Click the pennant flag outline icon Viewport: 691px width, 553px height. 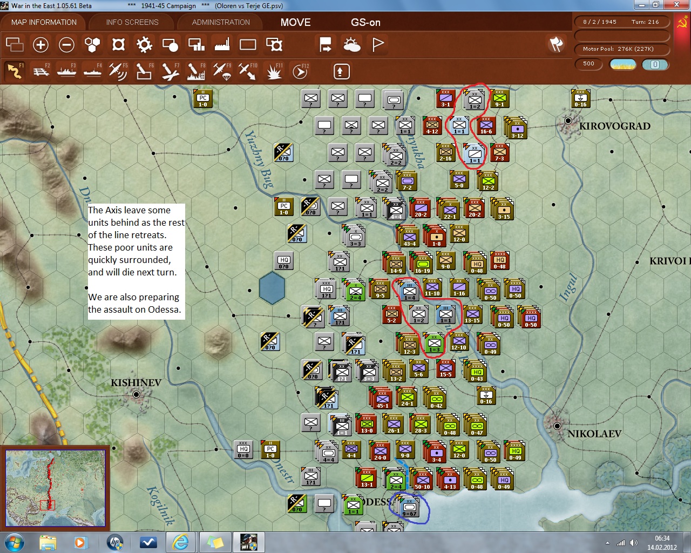[378, 44]
